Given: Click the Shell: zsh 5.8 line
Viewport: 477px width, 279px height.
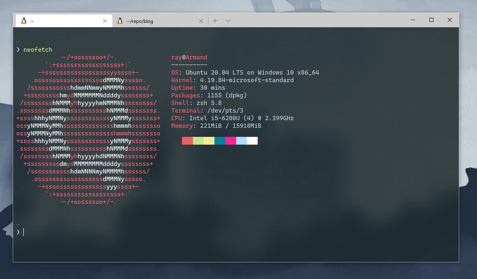Looking at the screenshot, I should pos(196,103).
